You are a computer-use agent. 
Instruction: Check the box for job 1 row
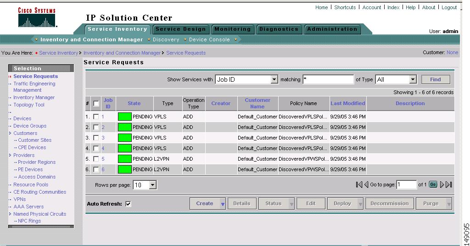[96, 117]
